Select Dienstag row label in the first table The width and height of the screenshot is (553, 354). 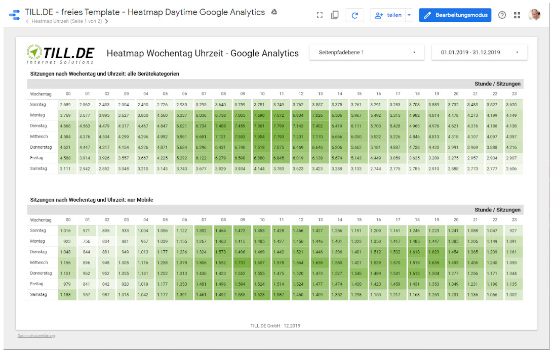pos(38,126)
